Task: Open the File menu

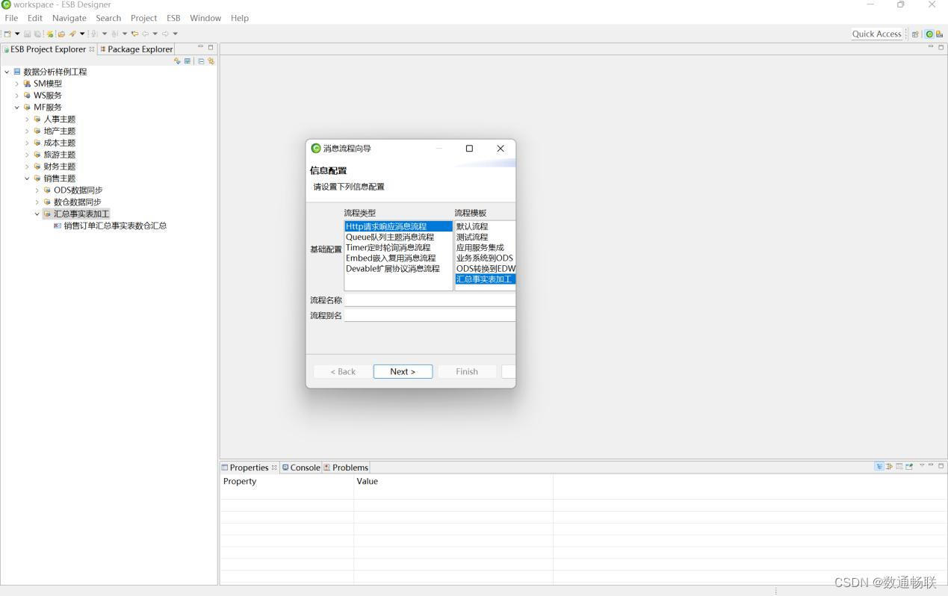Action: pyautogui.click(x=11, y=18)
